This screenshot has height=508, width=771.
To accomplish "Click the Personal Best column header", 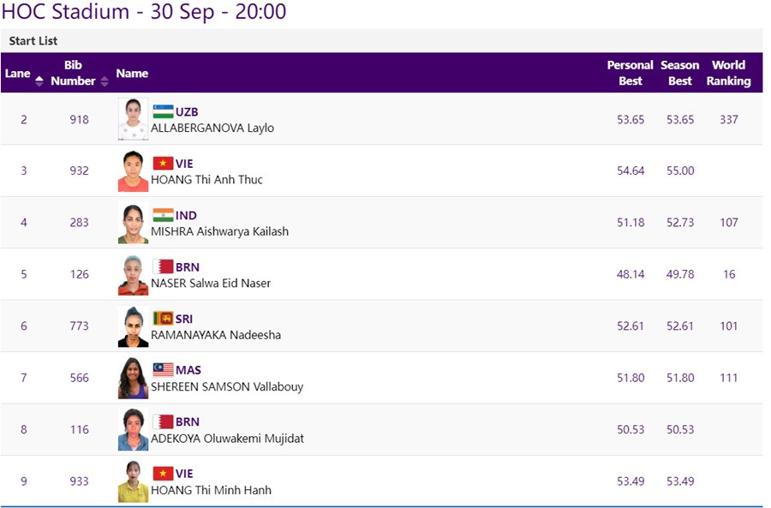I will [x=630, y=73].
